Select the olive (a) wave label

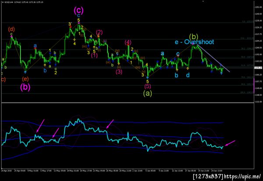[x=148, y=94]
